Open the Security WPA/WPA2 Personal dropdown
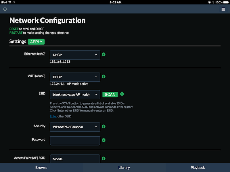The image size is (230, 172). click(75, 127)
